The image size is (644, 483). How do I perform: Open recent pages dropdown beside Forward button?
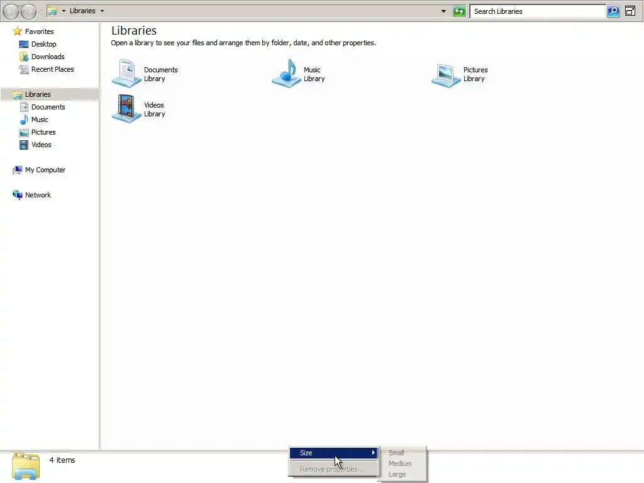click(41, 12)
